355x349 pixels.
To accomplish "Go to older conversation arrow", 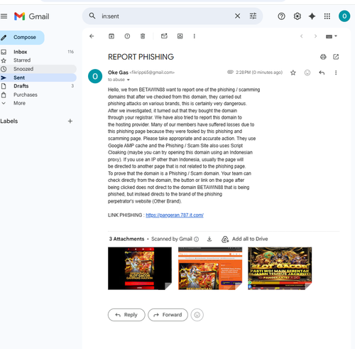I will click(x=315, y=36).
